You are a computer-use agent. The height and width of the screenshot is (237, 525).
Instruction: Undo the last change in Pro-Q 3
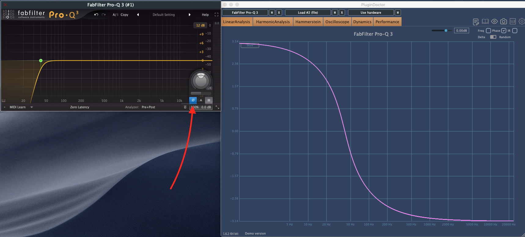click(96, 15)
